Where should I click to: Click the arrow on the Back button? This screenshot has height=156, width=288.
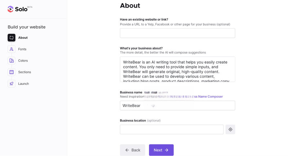tap(127, 150)
